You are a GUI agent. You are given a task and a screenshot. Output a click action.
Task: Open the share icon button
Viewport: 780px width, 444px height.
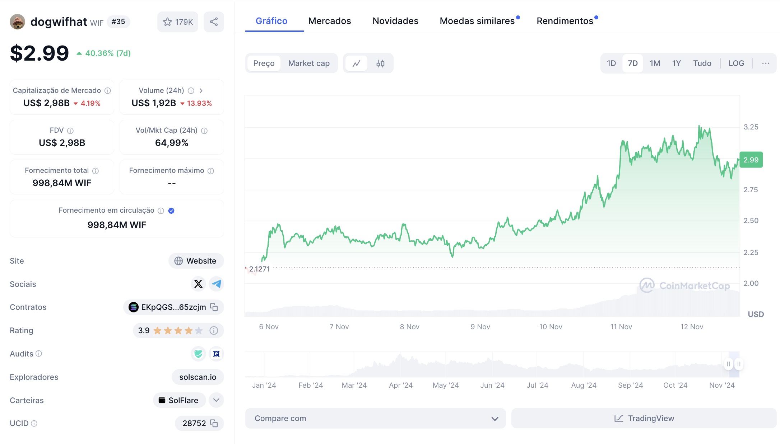coord(214,22)
